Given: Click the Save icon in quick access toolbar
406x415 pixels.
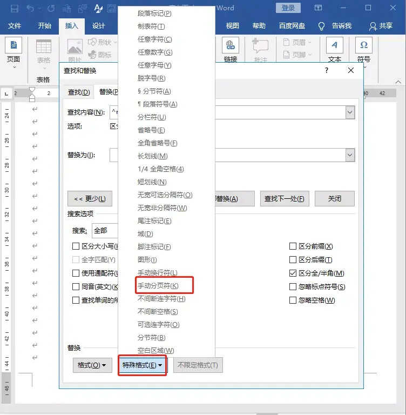Looking at the screenshot, I should pos(14,8).
